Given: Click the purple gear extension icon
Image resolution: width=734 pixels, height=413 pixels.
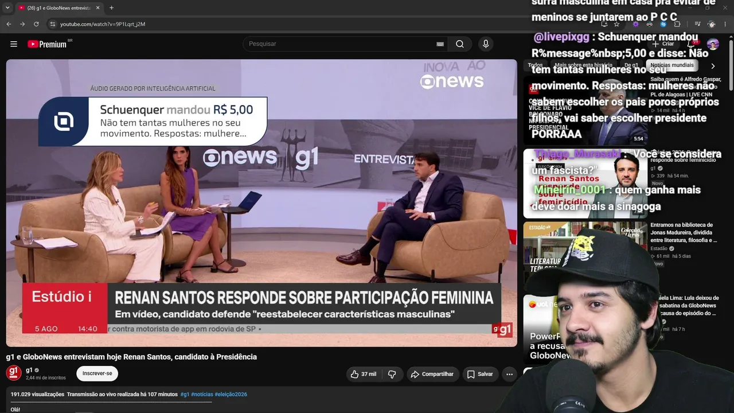Looking at the screenshot, I should (x=635, y=24).
